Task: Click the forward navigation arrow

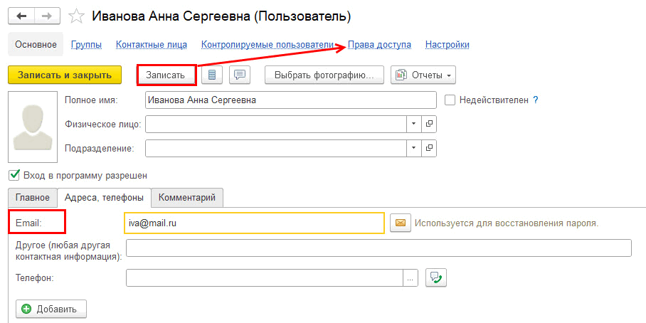Action: (48, 16)
